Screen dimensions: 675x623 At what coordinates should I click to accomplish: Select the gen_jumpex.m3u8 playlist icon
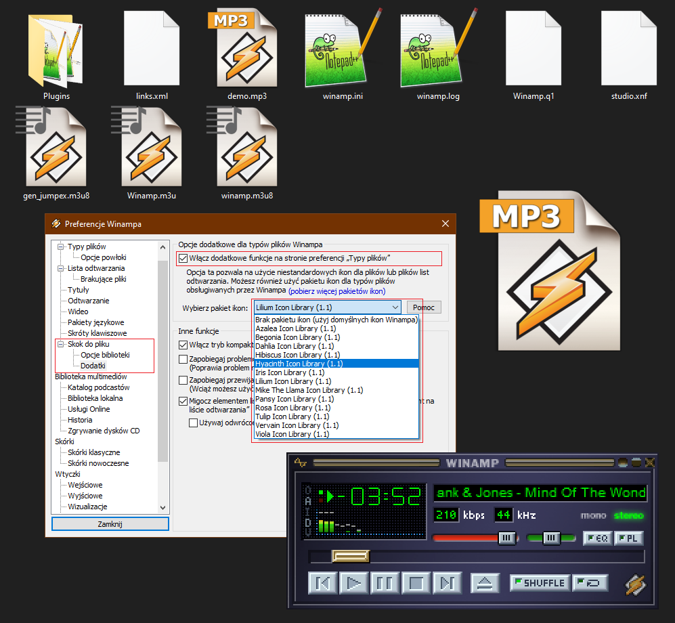[51, 146]
